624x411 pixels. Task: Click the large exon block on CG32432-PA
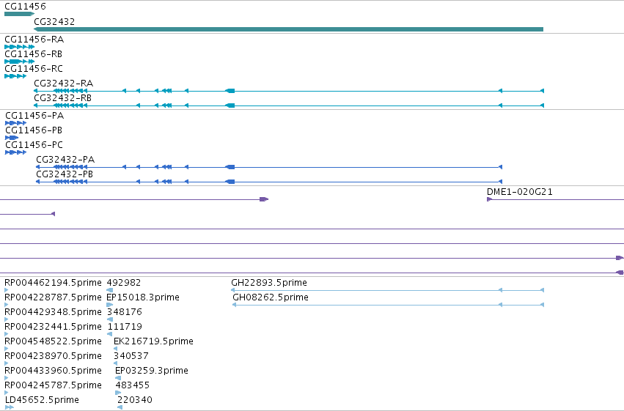[x=230, y=167]
